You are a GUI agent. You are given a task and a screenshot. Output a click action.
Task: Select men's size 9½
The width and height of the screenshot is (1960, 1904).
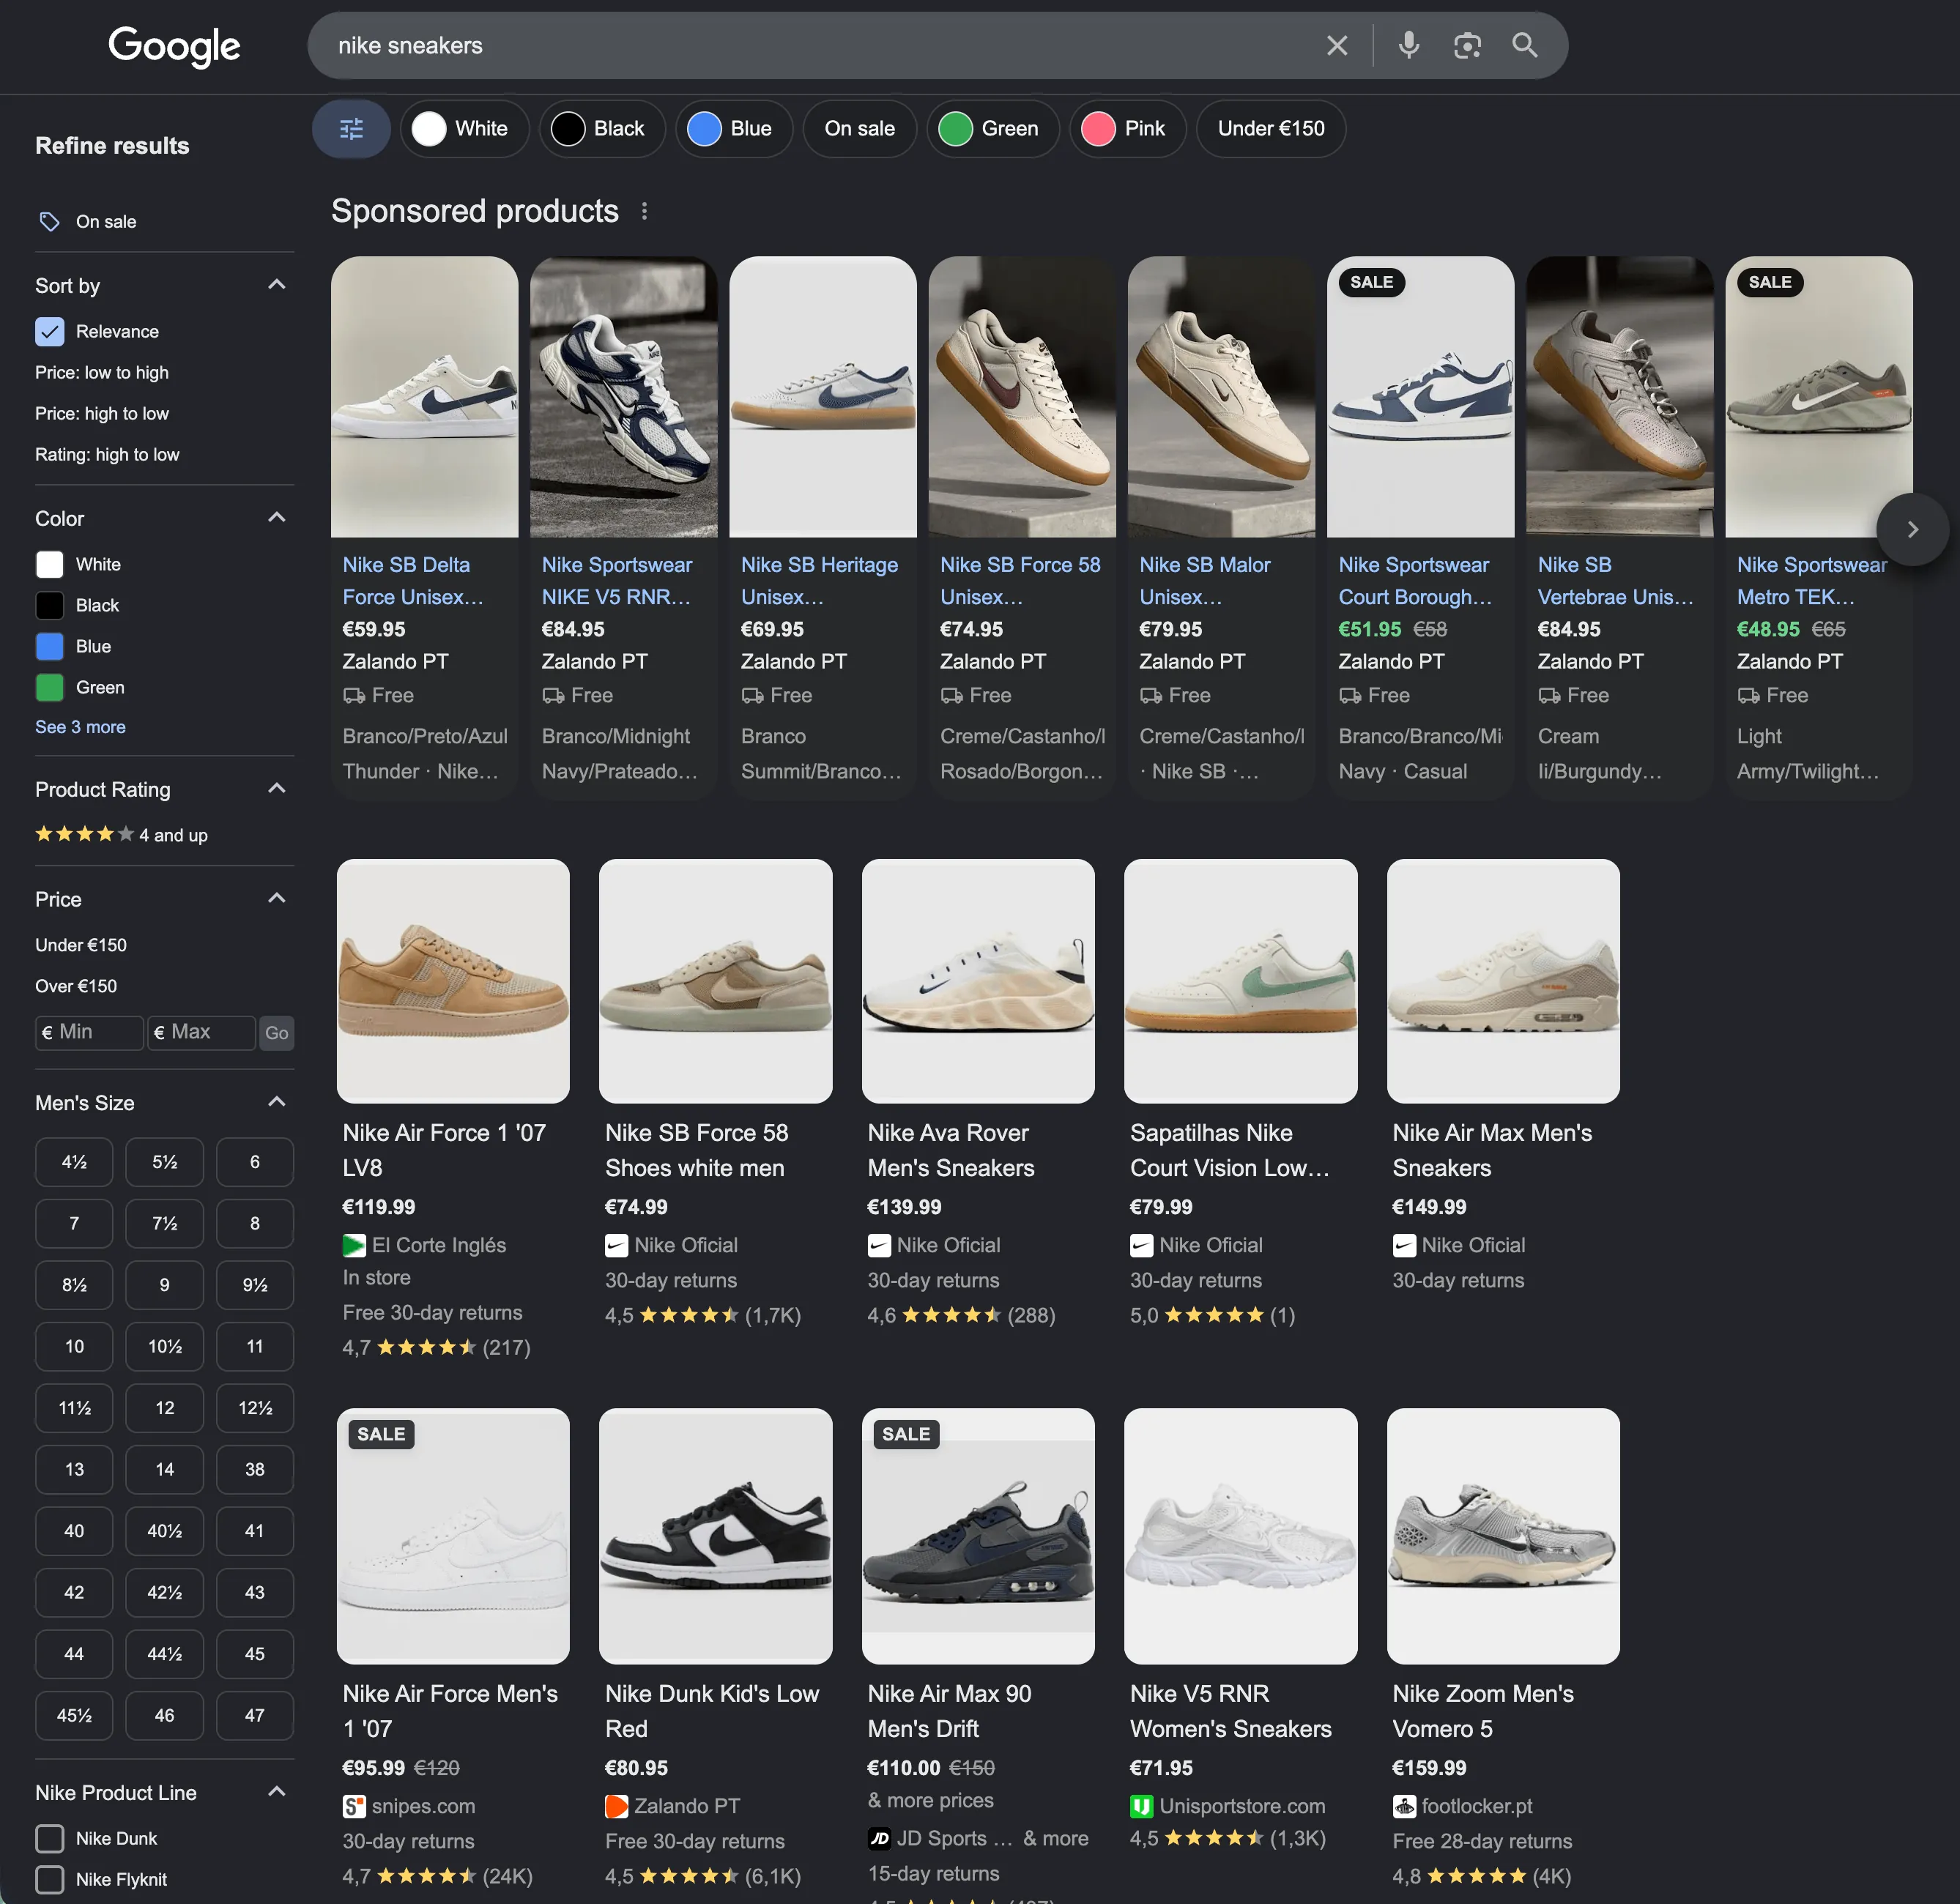pos(255,1285)
